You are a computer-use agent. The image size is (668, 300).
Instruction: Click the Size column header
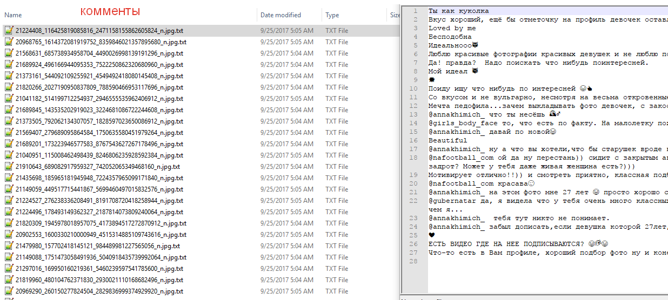(395, 15)
